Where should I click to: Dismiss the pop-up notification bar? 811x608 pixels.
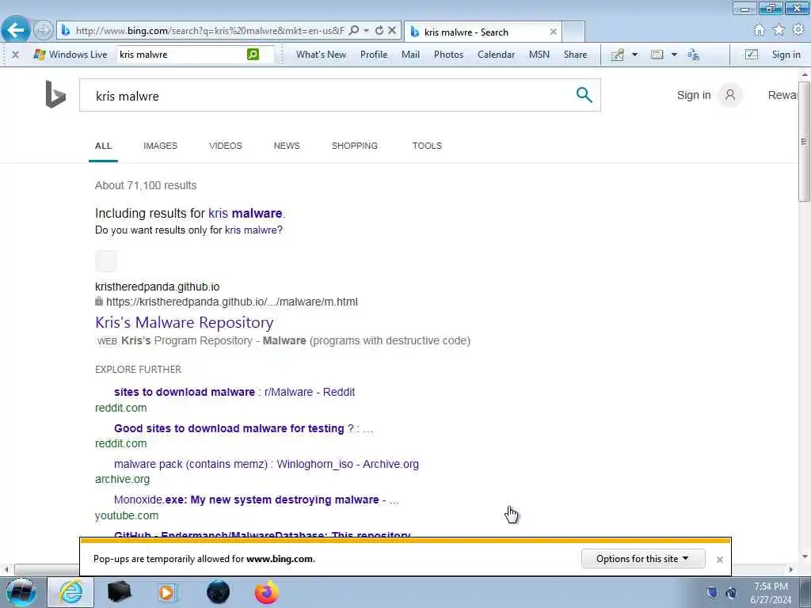719,560
